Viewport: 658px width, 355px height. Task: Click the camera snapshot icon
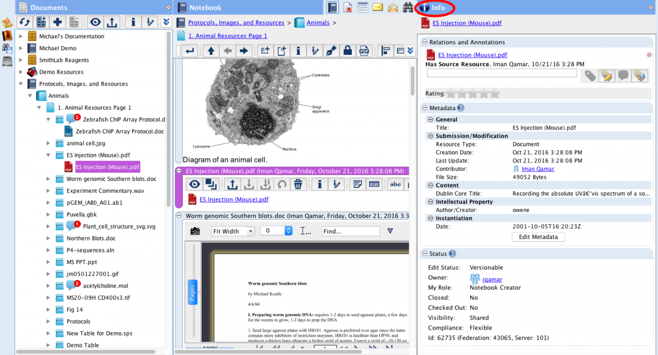[195, 231]
